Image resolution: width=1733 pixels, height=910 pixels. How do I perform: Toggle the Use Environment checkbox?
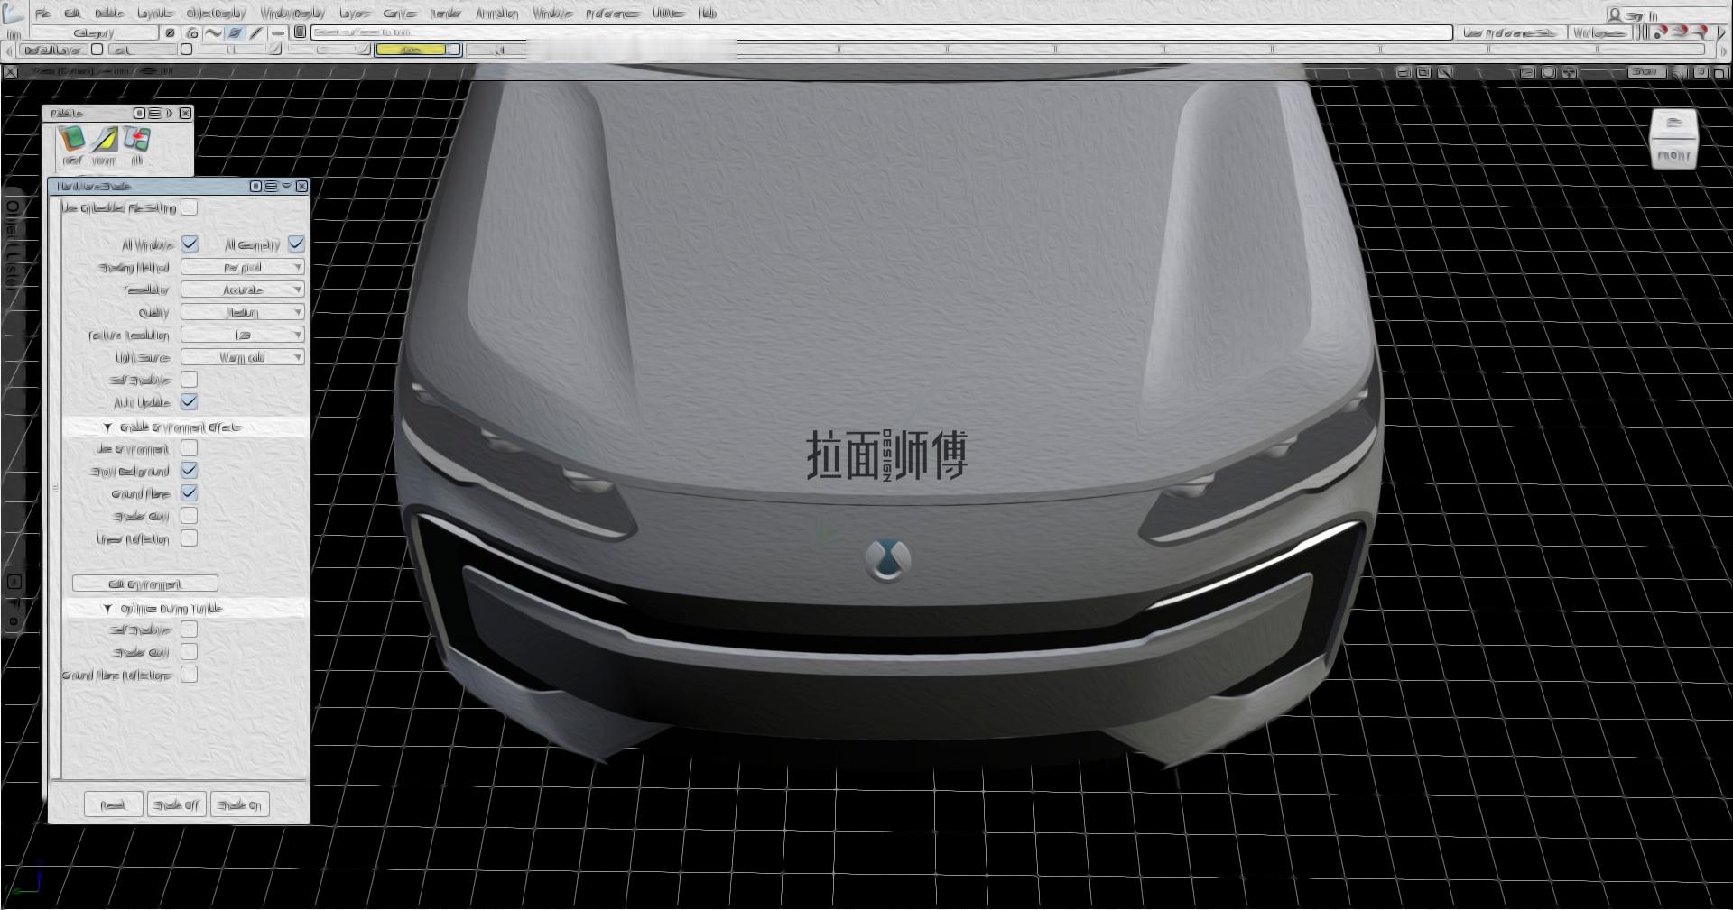tap(189, 448)
